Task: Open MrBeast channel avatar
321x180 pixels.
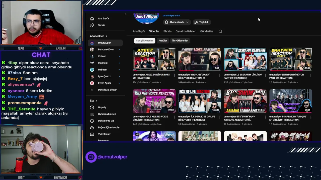Action: [x=92, y=70]
